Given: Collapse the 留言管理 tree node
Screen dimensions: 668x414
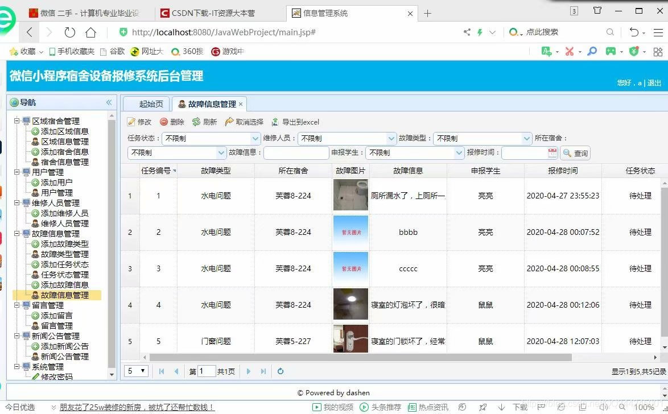Looking at the screenshot, I should pos(17,305).
